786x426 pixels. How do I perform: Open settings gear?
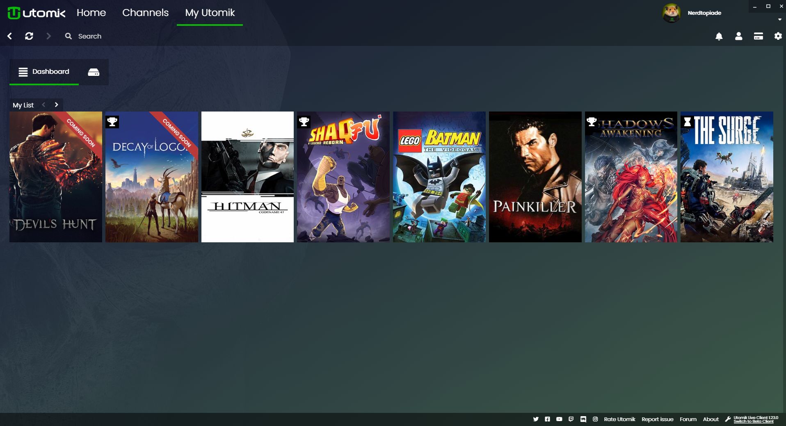778,36
